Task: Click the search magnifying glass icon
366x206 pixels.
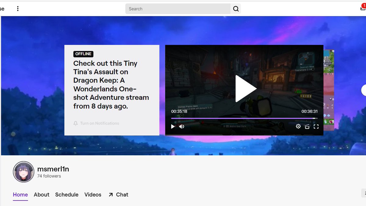Action: point(236,9)
